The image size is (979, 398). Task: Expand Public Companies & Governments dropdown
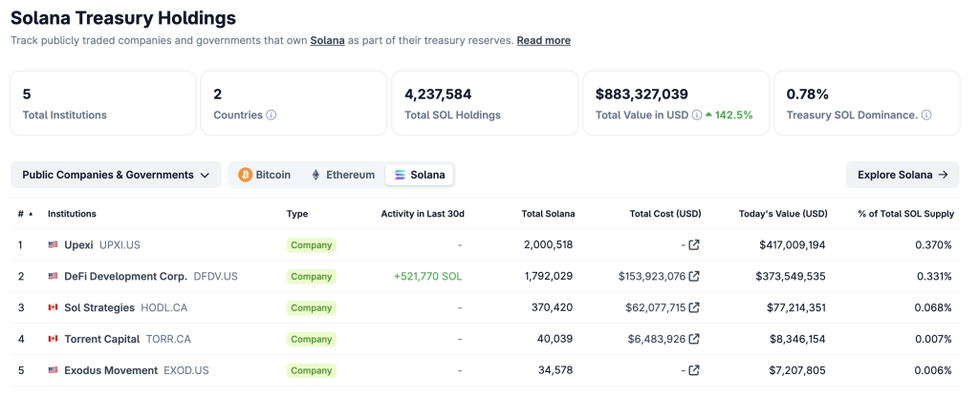(x=116, y=175)
